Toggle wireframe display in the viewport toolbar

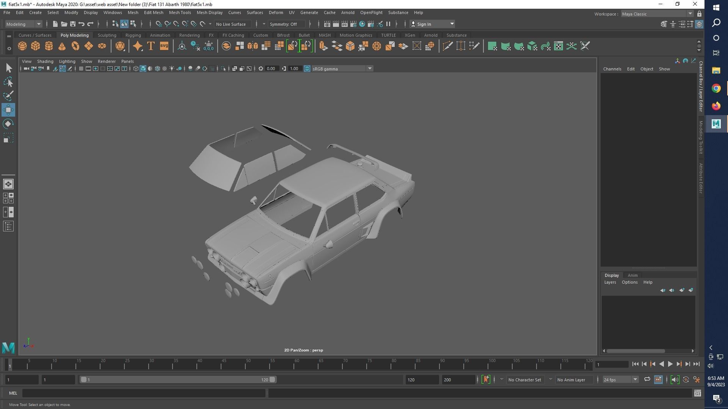click(x=136, y=69)
